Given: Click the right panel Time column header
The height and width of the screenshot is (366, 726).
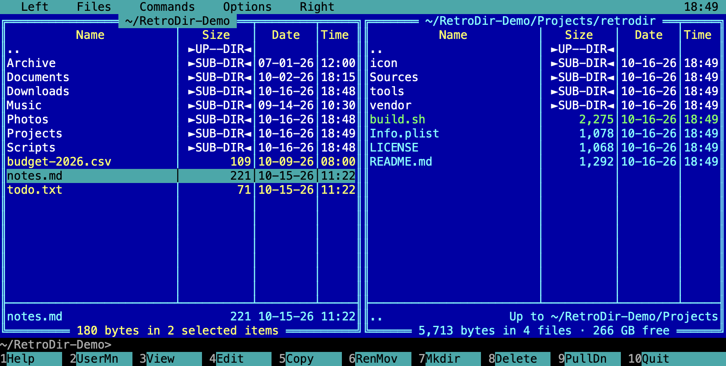Looking at the screenshot, I should (x=697, y=35).
